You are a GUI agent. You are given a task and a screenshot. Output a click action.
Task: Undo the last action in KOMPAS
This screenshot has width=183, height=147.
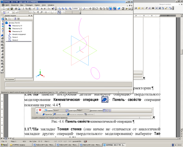click(x=42, y=9)
